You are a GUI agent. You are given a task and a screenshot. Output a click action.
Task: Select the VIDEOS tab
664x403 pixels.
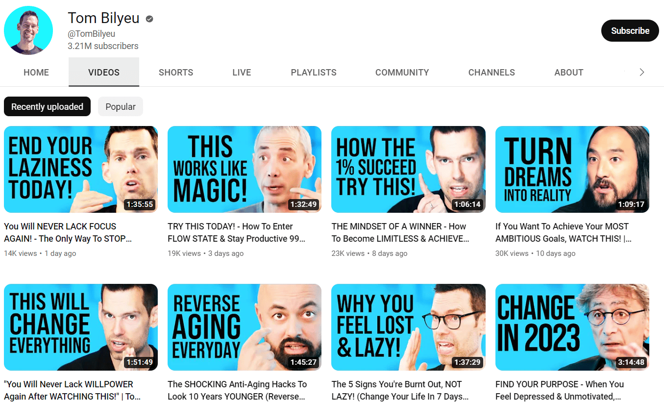click(x=104, y=73)
